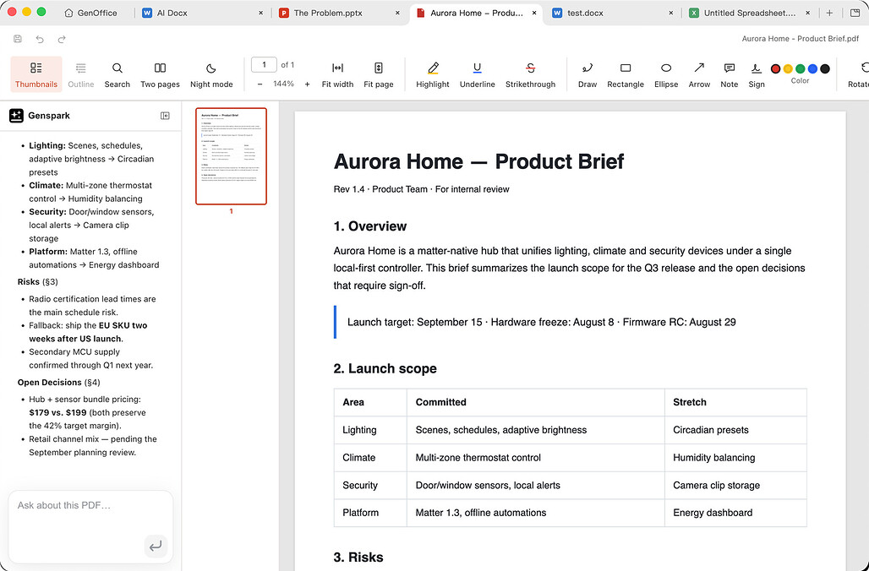869x571 pixels.
Task: Click the Ask about this PDF field
Action: (x=90, y=526)
